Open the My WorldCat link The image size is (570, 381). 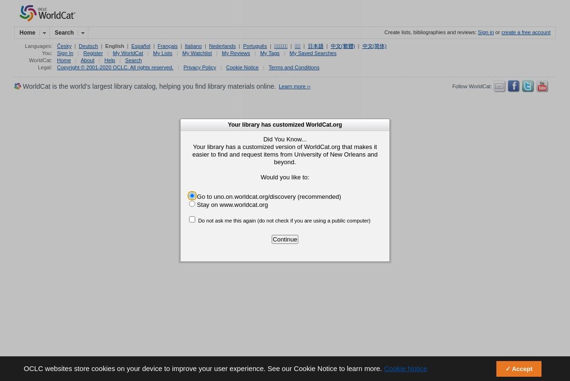pyautogui.click(x=128, y=53)
